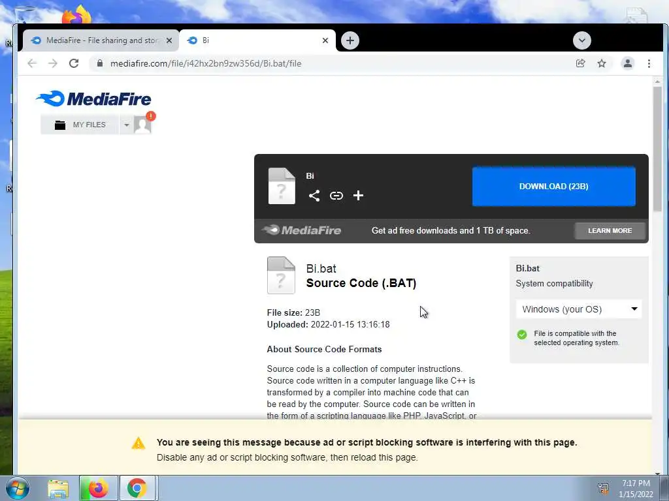
Task: Go back with the browser back arrow
Action: (x=32, y=63)
